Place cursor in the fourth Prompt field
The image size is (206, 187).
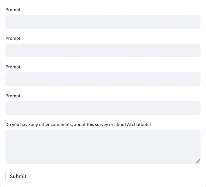click(x=103, y=108)
